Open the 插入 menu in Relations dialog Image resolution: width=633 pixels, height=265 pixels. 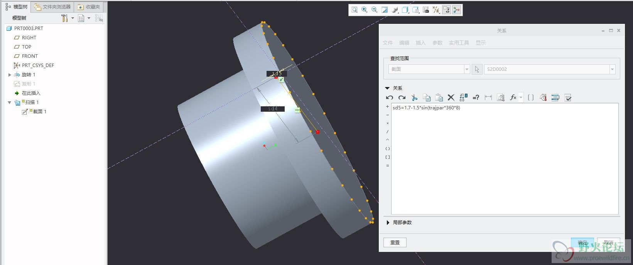point(420,43)
